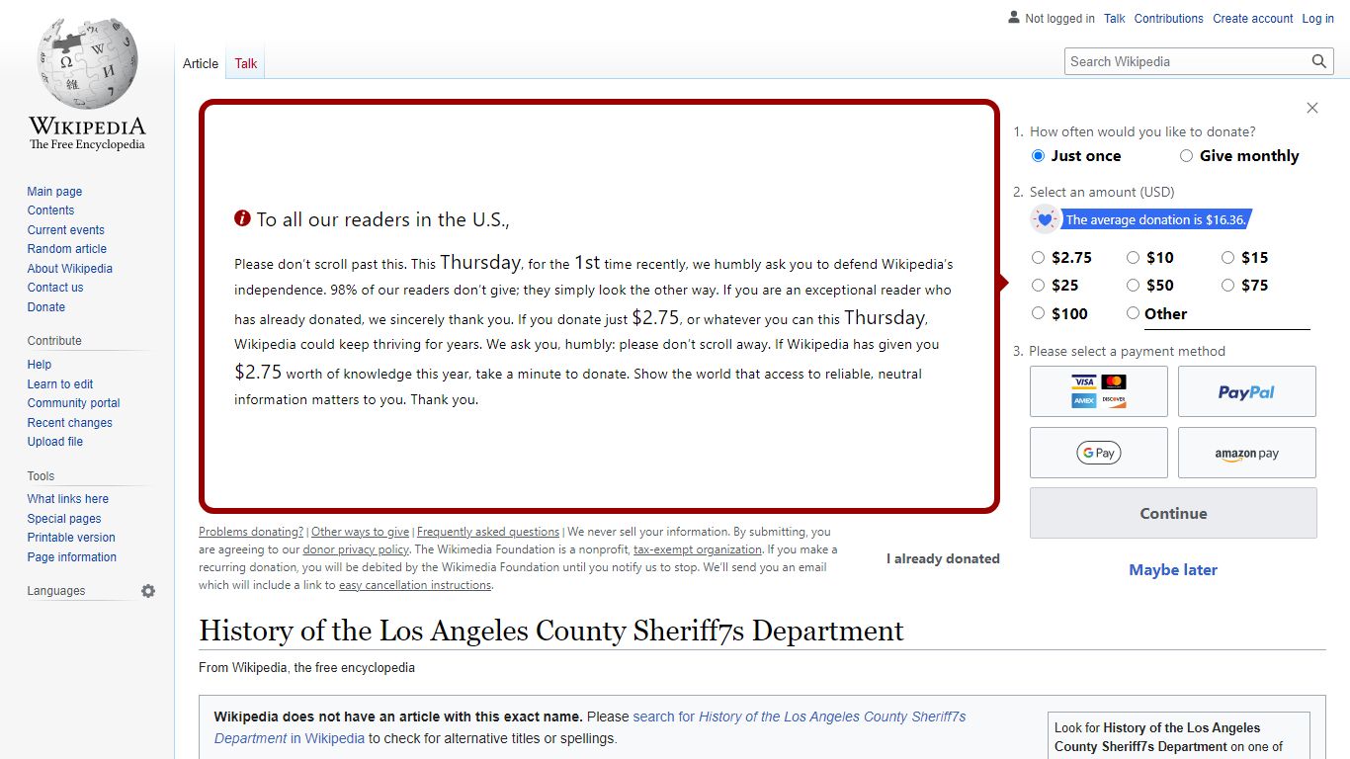Select the $15 donation amount

click(x=1227, y=258)
